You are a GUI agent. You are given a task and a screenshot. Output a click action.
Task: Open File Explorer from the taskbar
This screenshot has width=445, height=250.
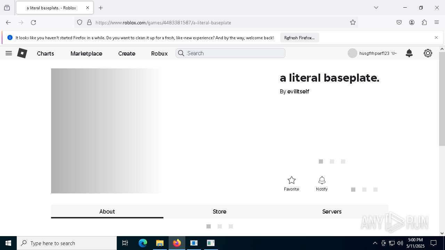coord(160,243)
